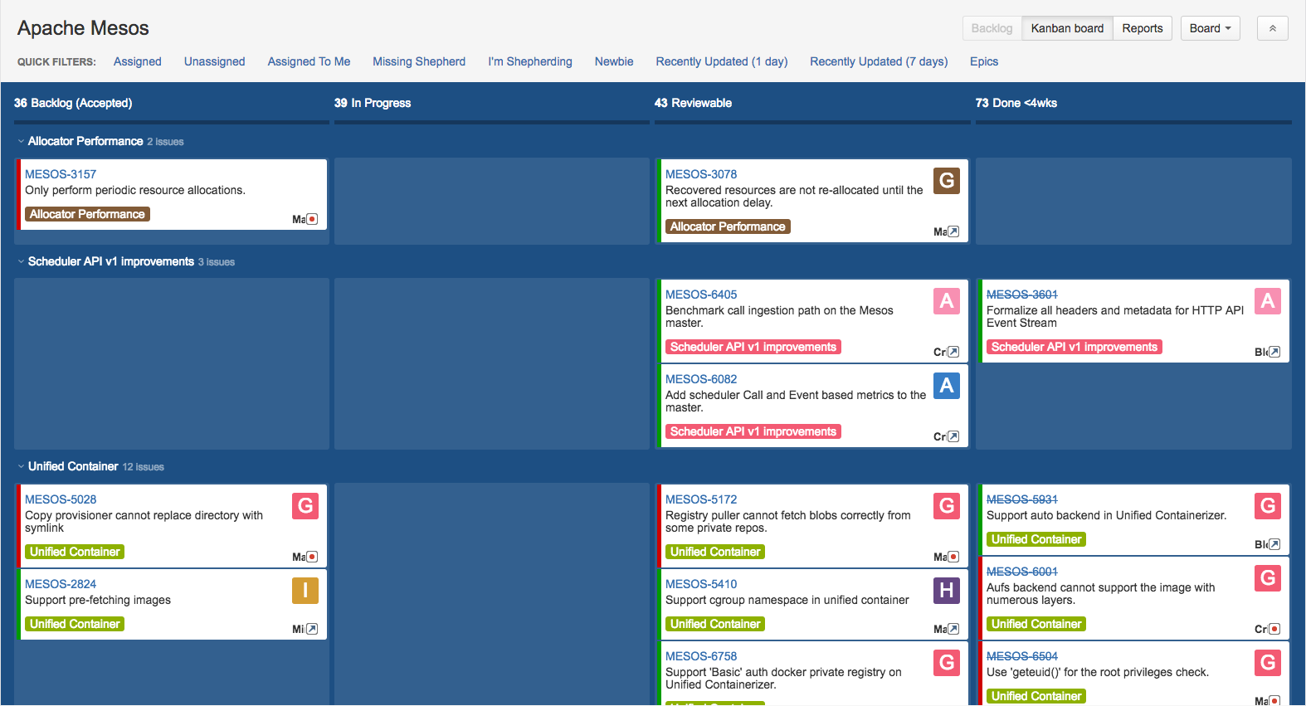
Task: Click the issue type icon on MESOS-5410
Action: (x=954, y=629)
